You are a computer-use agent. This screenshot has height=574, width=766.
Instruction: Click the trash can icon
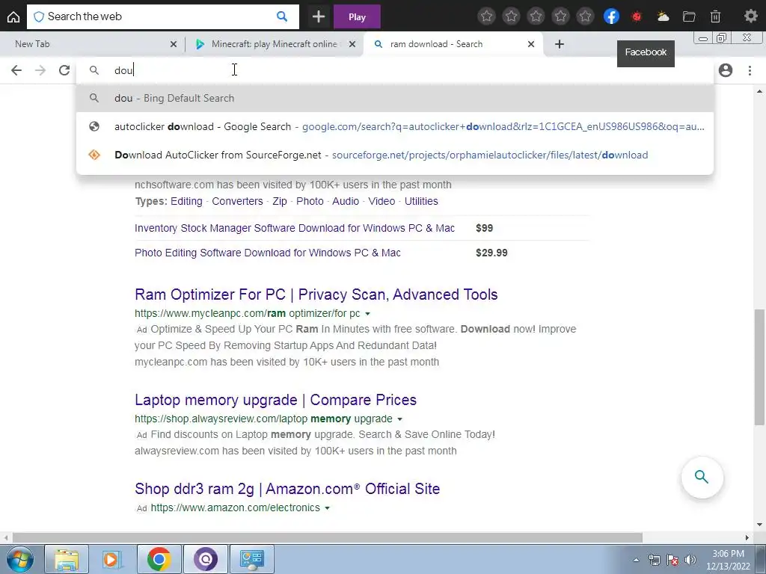click(715, 16)
